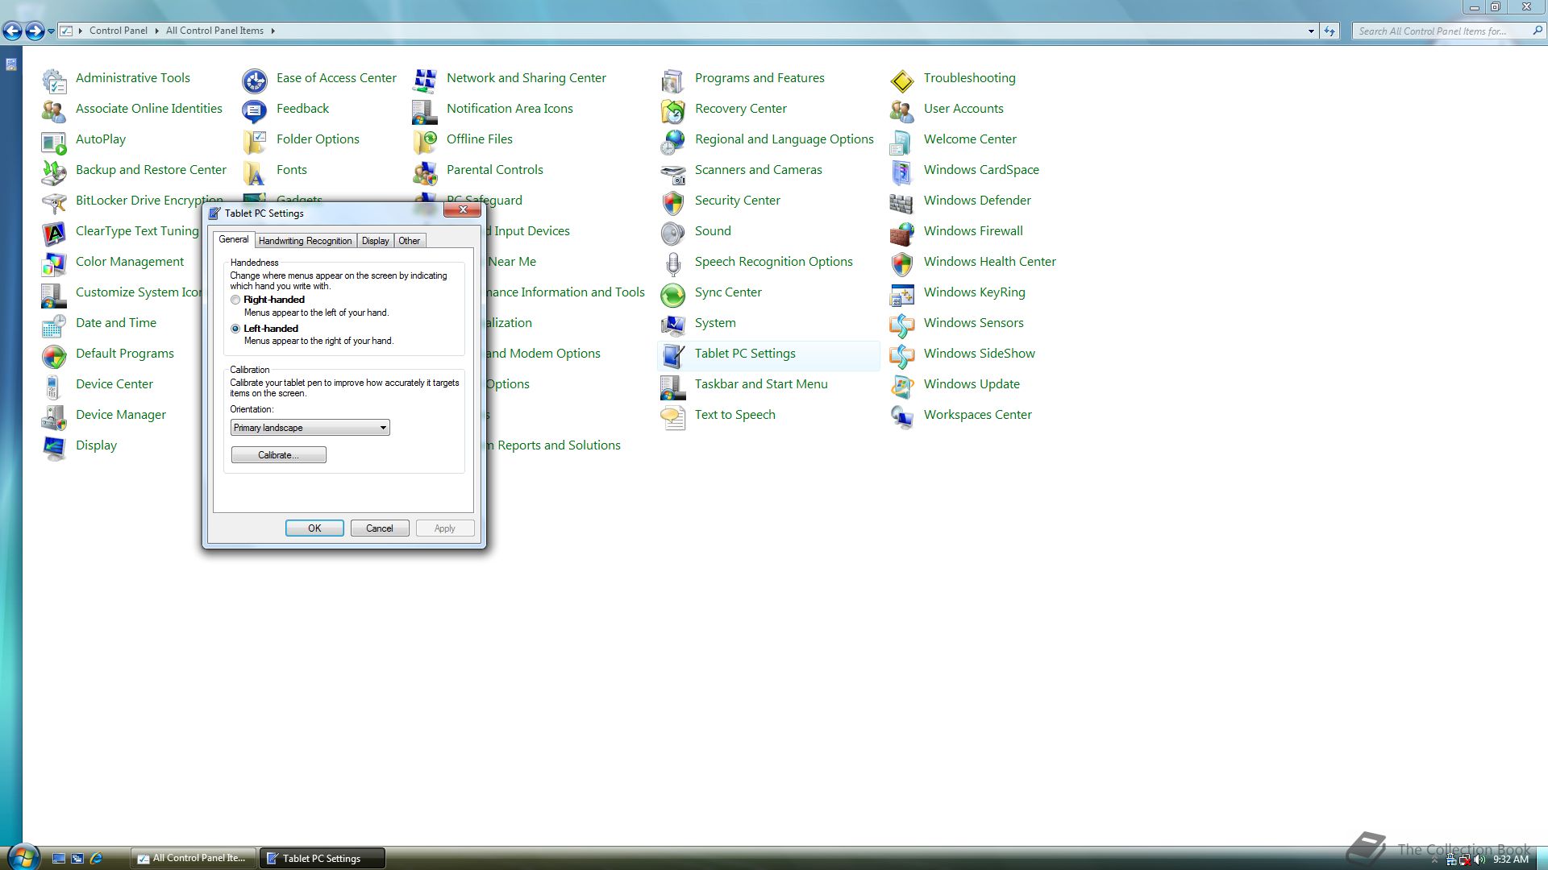Open the Security Center shield icon
1548x870 pixels.
[x=673, y=202]
